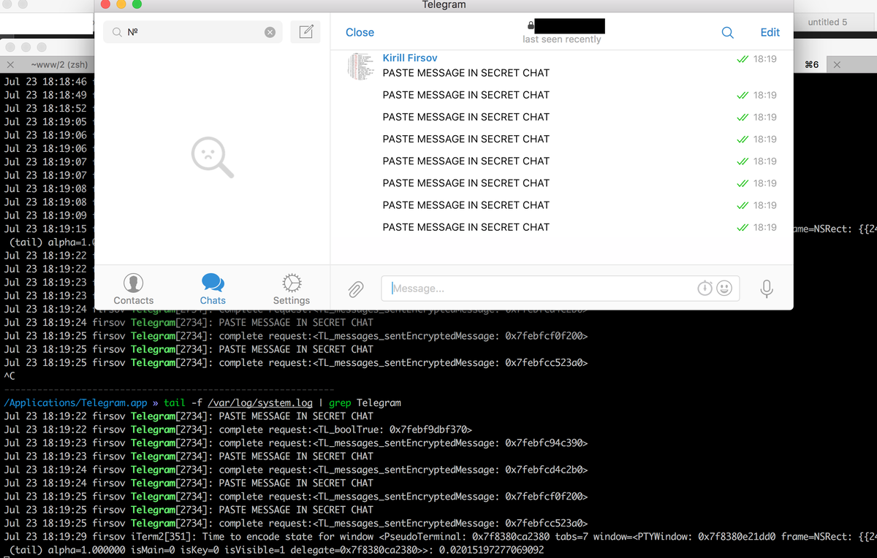877x558 pixels.
Task: Close the secret chat view
Action: click(x=360, y=32)
